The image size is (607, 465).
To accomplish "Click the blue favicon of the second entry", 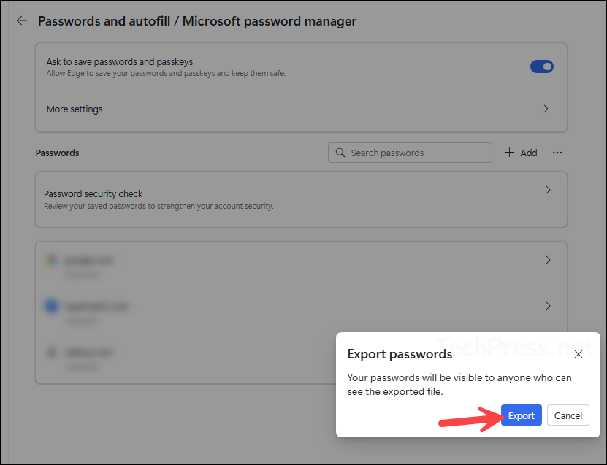I will [51, 306].
